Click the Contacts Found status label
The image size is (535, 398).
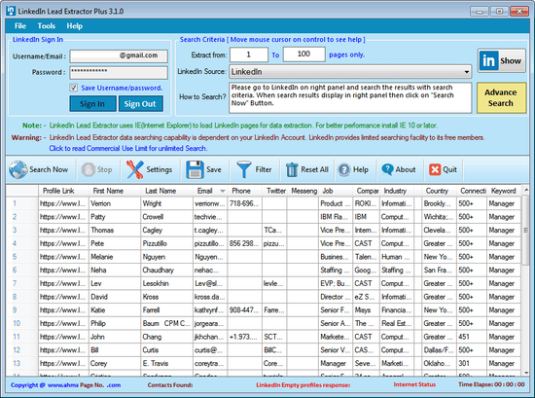[x=170, y=385]
